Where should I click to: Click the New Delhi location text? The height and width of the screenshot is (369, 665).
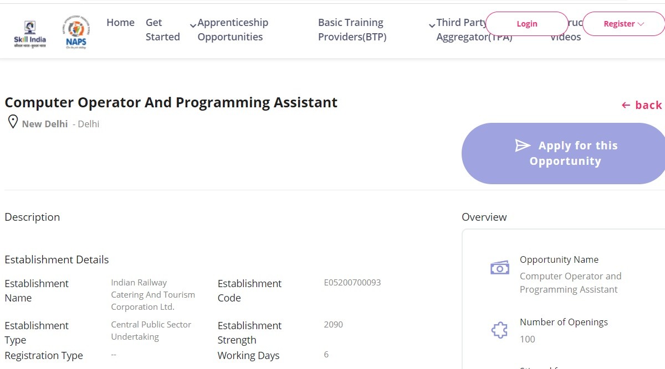pos(45,124)
